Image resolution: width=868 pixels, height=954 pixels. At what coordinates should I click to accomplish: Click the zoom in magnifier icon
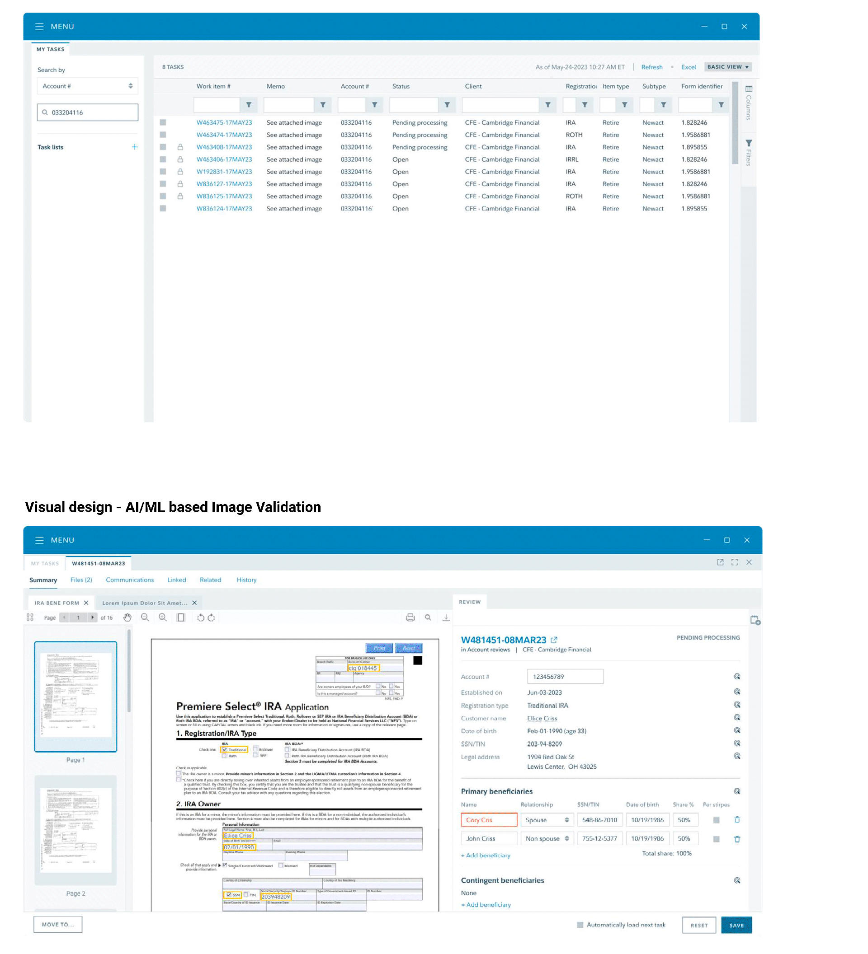click(162, 617)
